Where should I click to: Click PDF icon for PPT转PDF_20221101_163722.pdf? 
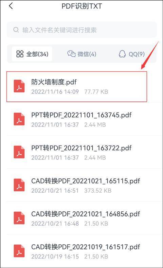coord(19,152)
